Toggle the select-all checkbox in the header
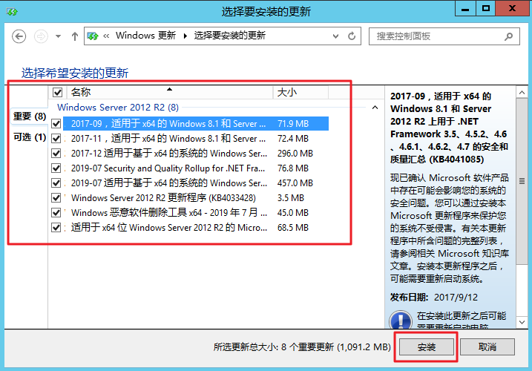 coord(57,92)
